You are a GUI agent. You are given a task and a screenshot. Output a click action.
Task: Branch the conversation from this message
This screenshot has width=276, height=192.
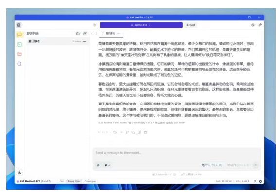[127, 132]
